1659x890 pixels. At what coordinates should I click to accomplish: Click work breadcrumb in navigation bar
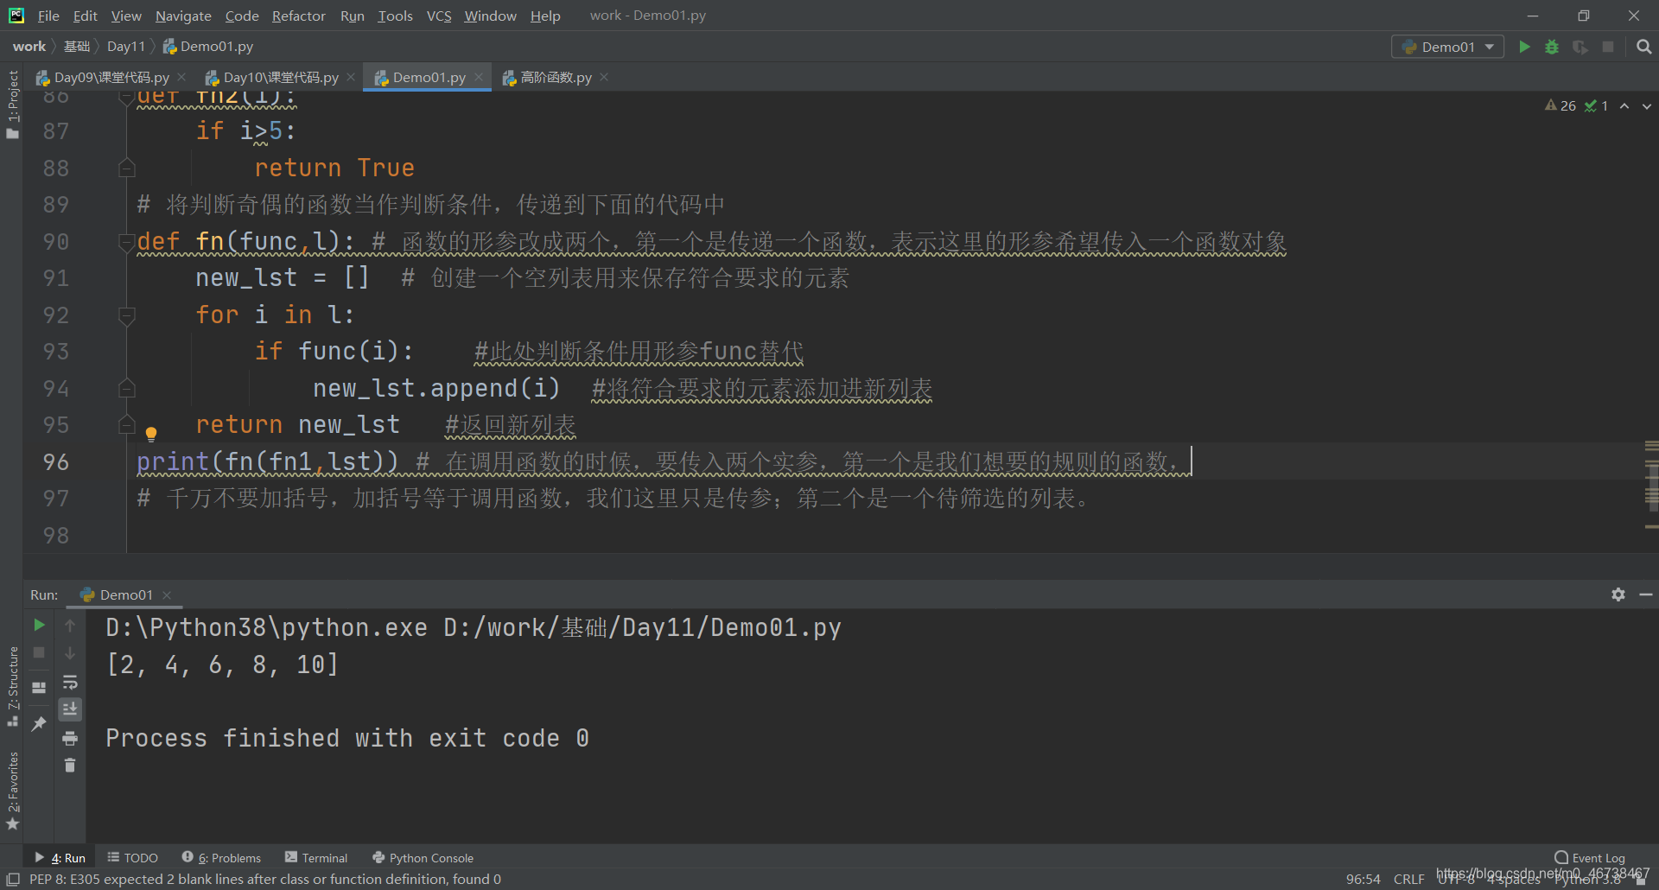click(29, 47)
